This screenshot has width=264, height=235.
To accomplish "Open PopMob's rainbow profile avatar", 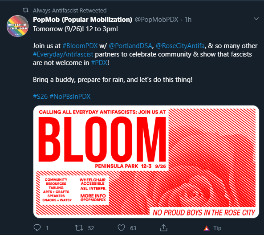I will point(17,26).
